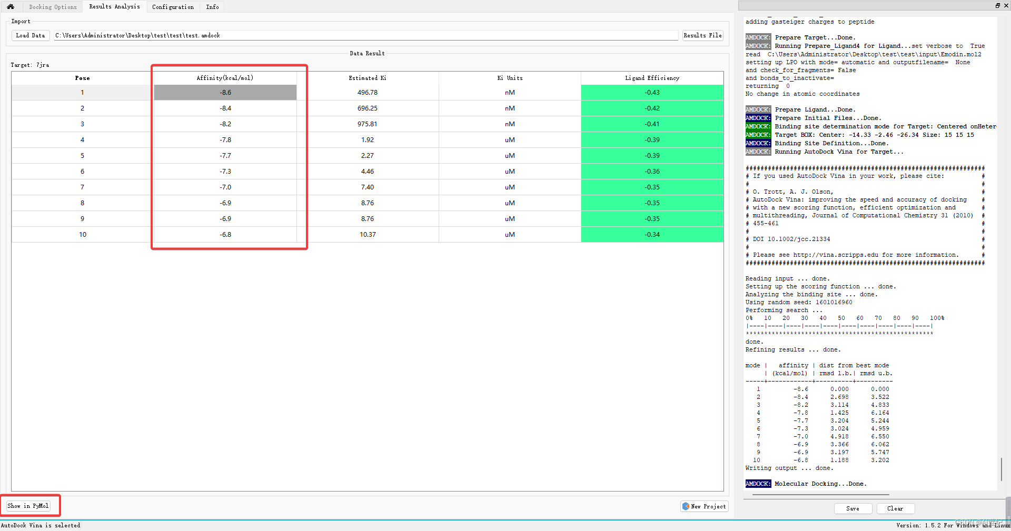Image resolution: width=1011 pixels, height=531 pixels.
Task: Click the Pose column header
Action: (83, 78)
